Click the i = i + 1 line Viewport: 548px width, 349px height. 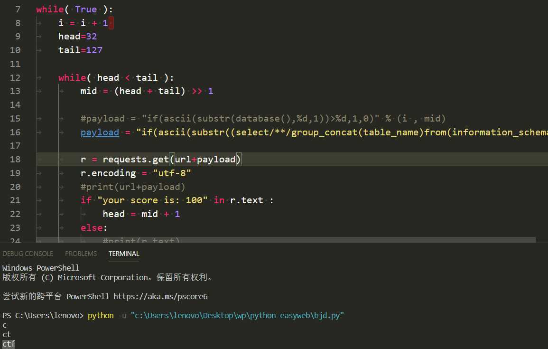[x=83, y=23]
